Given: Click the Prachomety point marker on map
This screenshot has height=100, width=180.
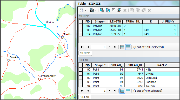Looking at the screenshot, I should click(39, 79).
